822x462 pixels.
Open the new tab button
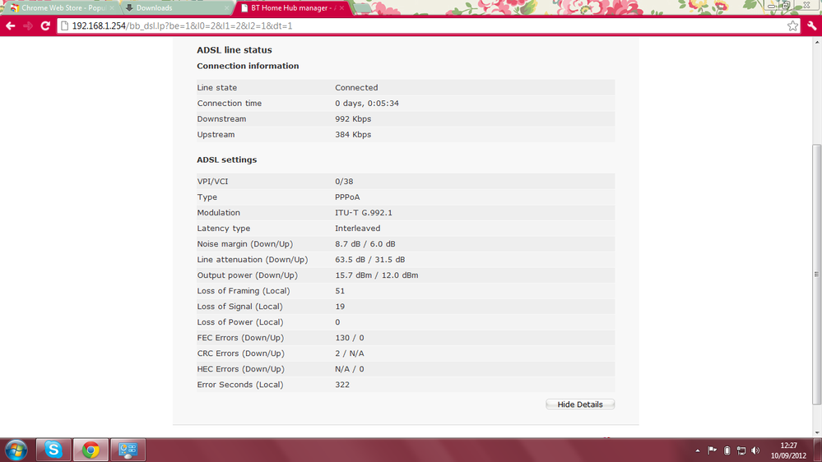point(363,8)
